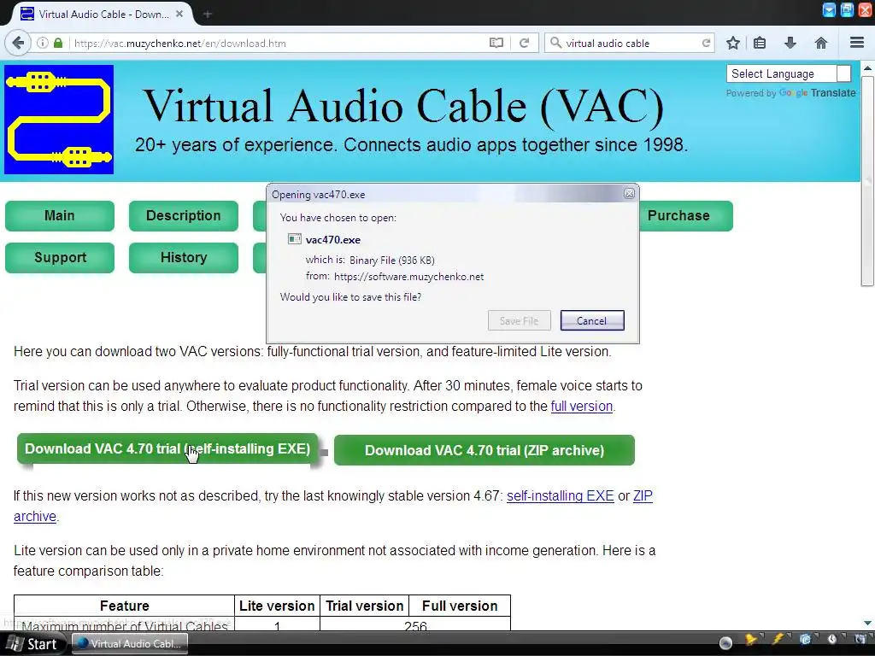This screenshot has width=875, height=656.
Task: Click the vac470.exe file icon in dialog
Action: (x=294, y=239)
